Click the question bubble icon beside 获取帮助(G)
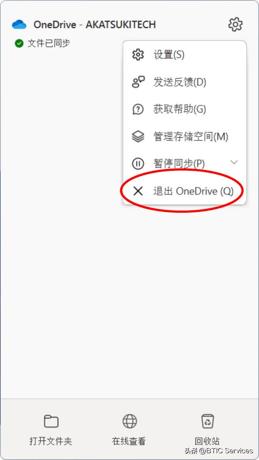The height and width of the screenshot is (460, 259). click(138, 109)
